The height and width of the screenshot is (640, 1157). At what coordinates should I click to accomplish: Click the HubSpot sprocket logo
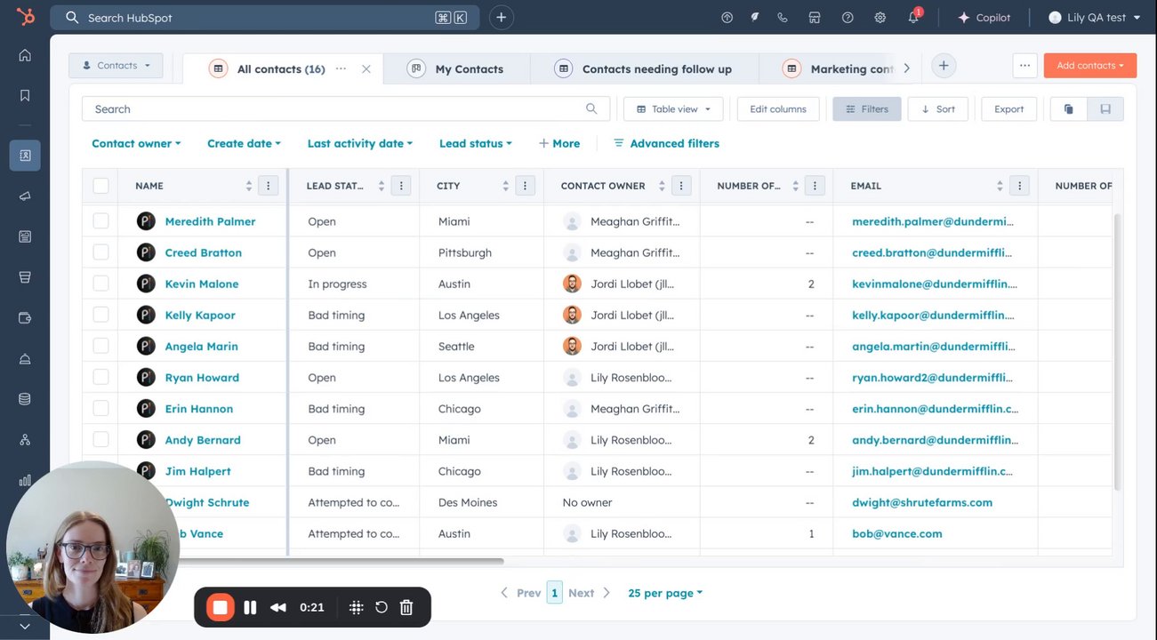pyautogui.click(x=25, y=17)
